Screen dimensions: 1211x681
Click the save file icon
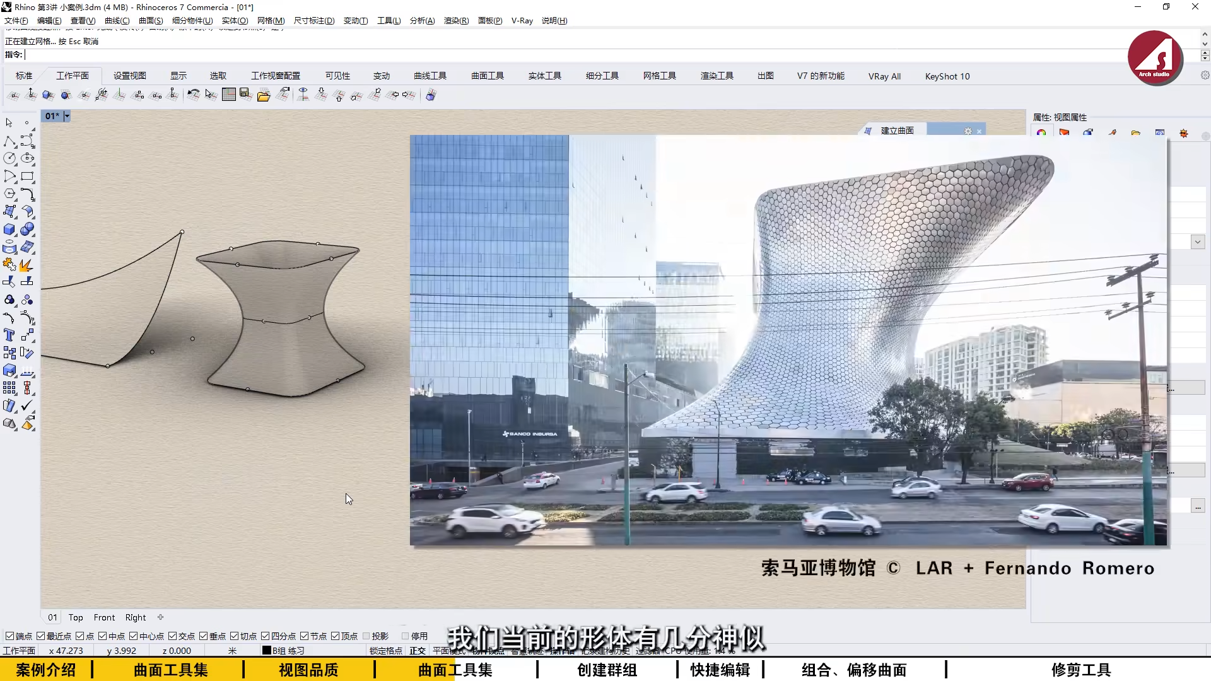(x=244, y=95)
